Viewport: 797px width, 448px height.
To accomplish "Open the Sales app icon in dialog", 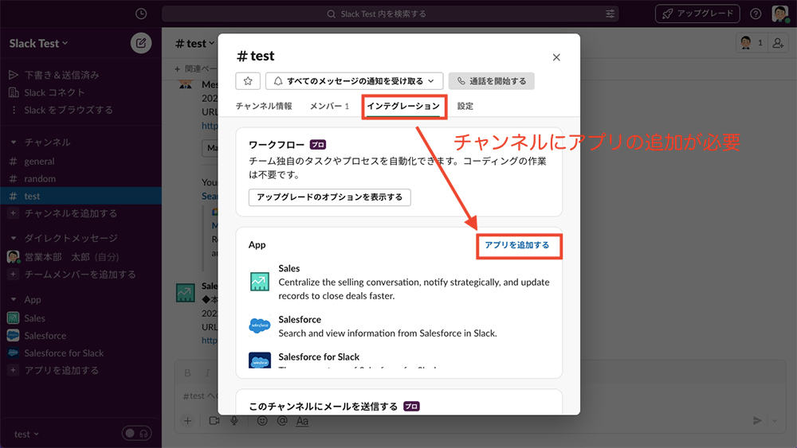I will pos(260,282).
